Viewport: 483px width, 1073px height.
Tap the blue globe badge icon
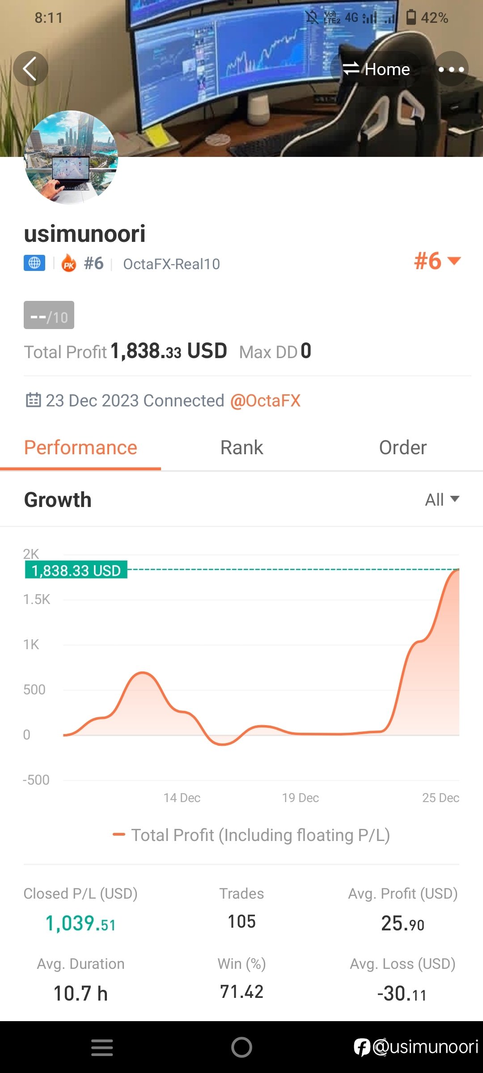tap(34, 263)
